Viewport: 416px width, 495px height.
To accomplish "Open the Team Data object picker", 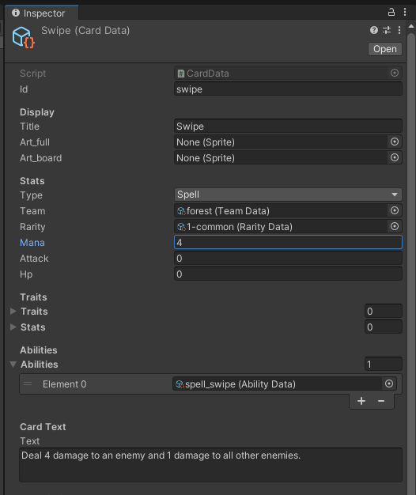I will point(395,210).
